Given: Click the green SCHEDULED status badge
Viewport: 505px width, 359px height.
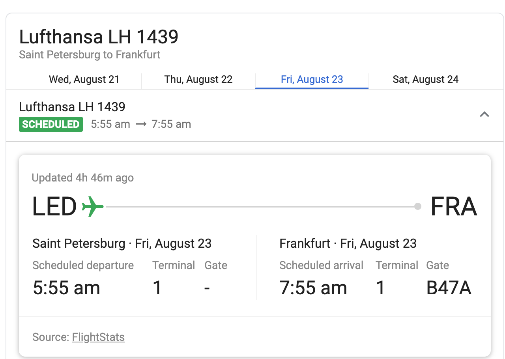Looking at the screenshot, I should point(51,124).
